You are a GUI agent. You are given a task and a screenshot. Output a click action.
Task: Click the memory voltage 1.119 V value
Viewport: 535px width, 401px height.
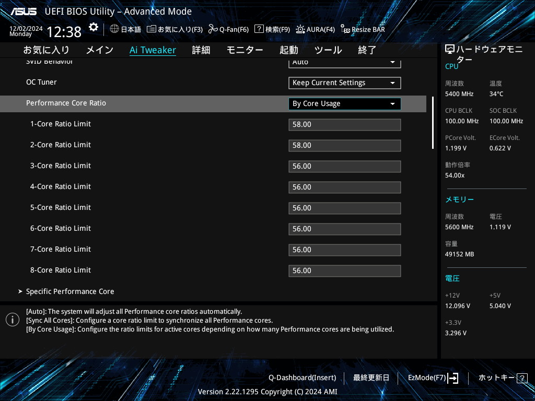500,227
